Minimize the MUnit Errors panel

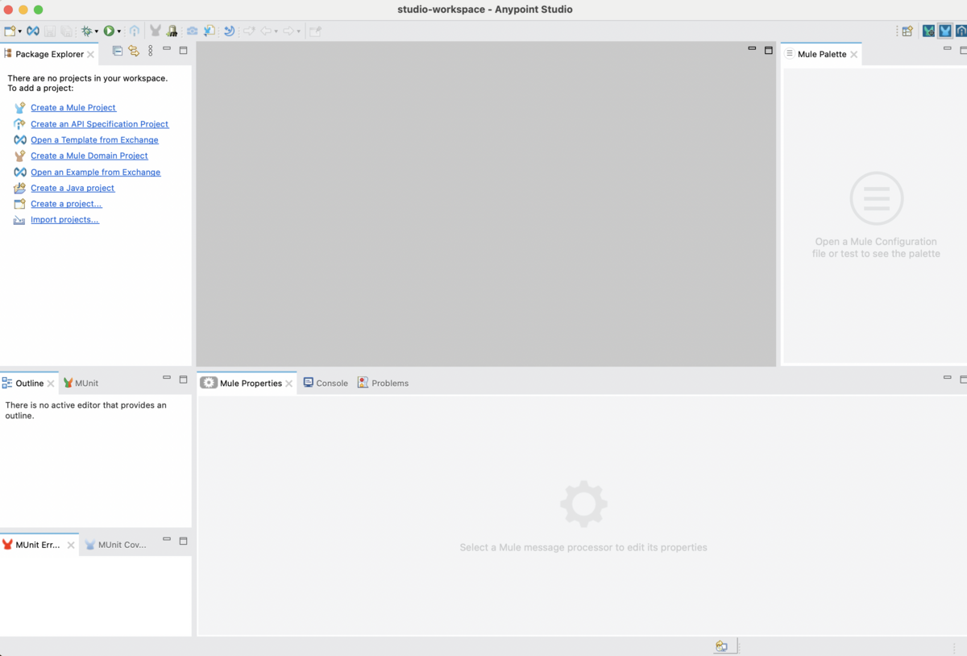click(167, 540)
